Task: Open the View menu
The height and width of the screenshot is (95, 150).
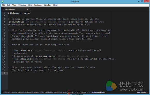Action: 14,5
